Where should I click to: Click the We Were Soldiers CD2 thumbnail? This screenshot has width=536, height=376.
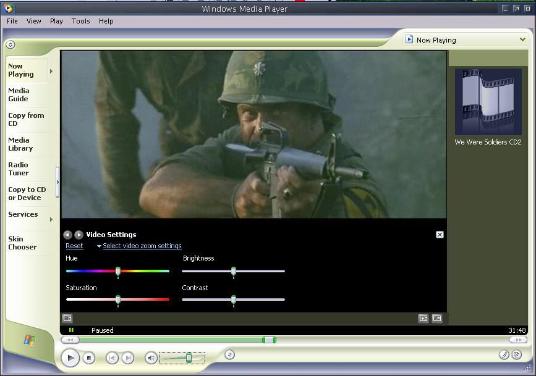point(488,102)
